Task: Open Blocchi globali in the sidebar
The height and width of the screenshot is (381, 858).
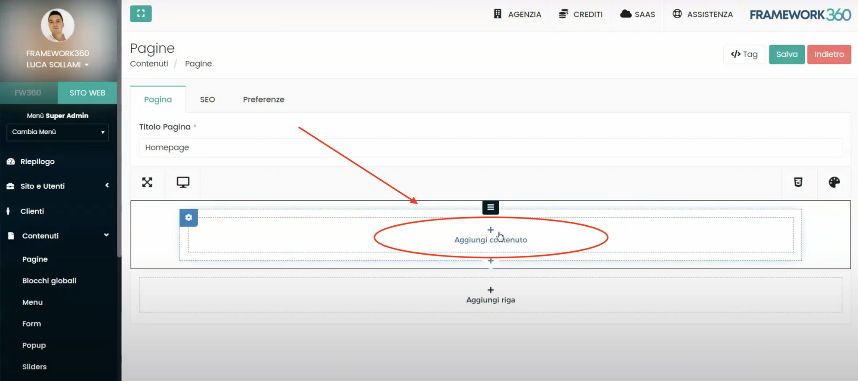Action: pos(49,281)
